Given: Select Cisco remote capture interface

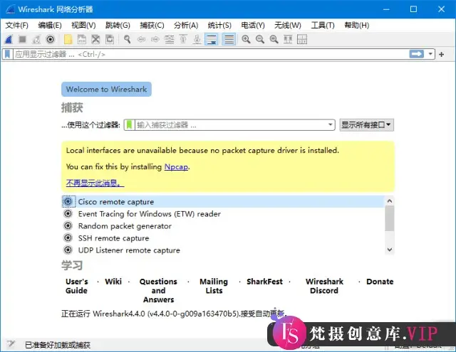Looking at the screenshot, I should [x=223, y=202].
